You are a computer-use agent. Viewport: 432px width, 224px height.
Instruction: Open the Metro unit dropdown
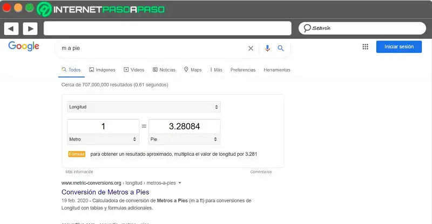[103, 139]
